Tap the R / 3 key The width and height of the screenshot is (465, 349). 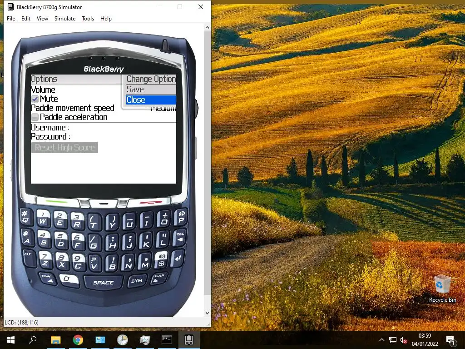[x=77, y=221]
